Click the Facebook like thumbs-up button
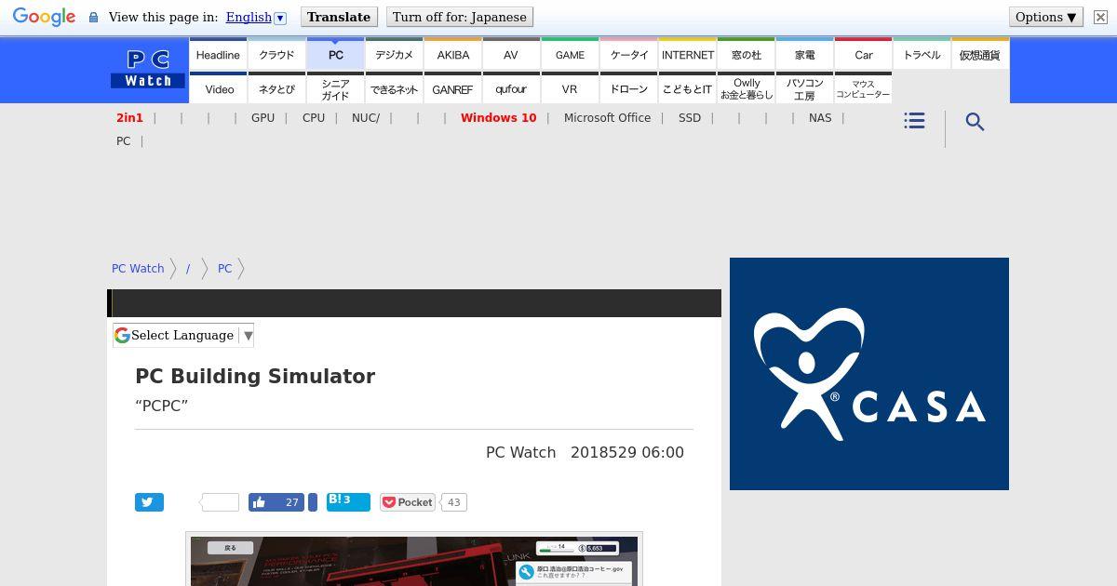 pyautogui.click(x=276, y=502)
